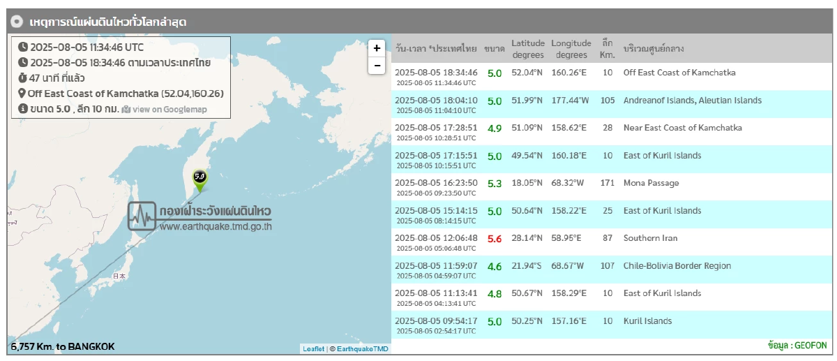Click the circular icon beside the panel title

coord(18,22)
